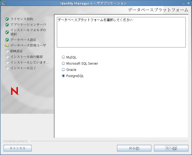Click the InstallAnywhere label

(15, 141)
